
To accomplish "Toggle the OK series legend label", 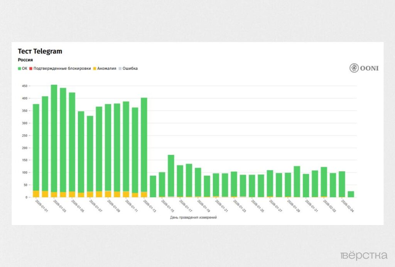I will 24,69.
